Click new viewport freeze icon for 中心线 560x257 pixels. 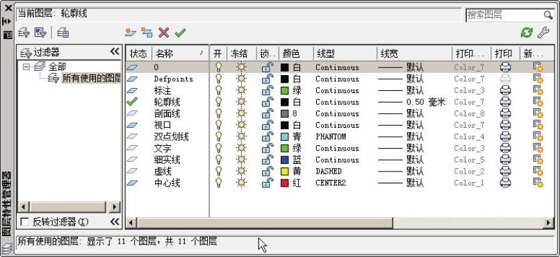tap(538, 183)
